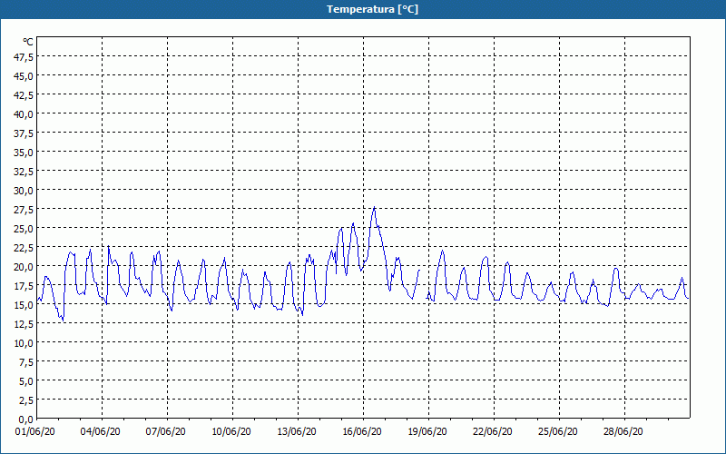Click the 15,0 y-axis label

[24, 305]
